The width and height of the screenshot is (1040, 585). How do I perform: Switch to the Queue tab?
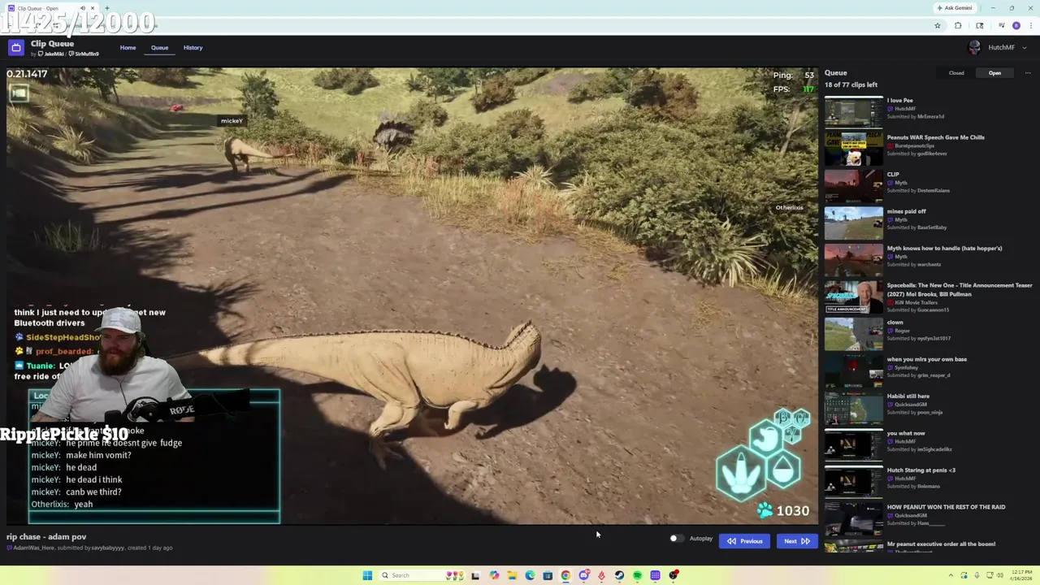tap(159, 48)
